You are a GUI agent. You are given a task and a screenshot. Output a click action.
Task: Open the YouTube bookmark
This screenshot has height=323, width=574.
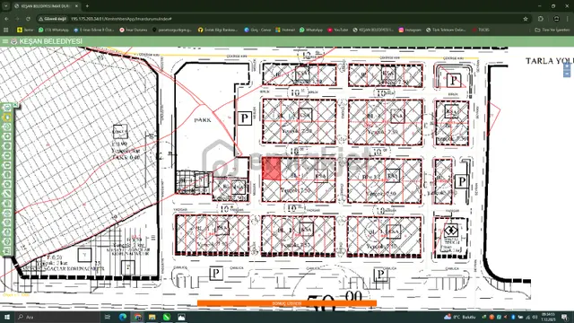coord(337,30)
